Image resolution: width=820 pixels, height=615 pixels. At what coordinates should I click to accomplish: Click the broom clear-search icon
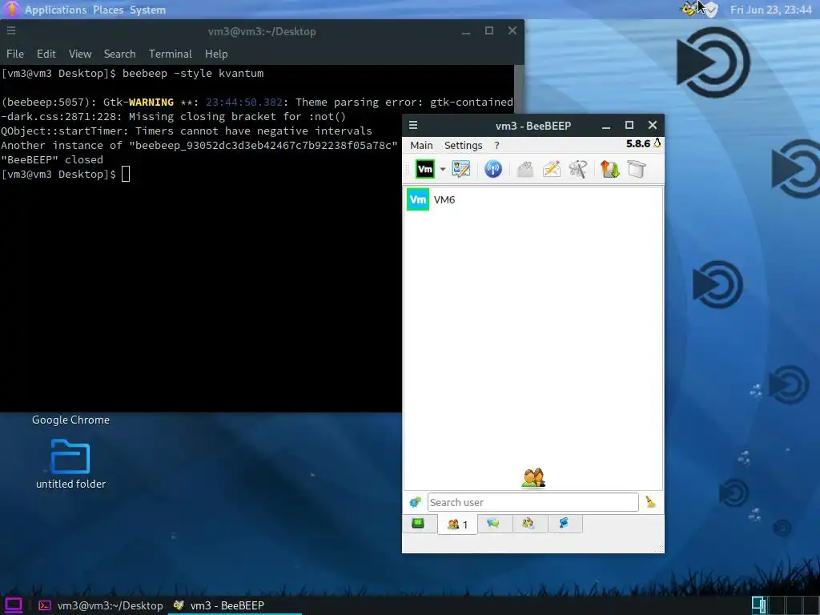[650, 503]
